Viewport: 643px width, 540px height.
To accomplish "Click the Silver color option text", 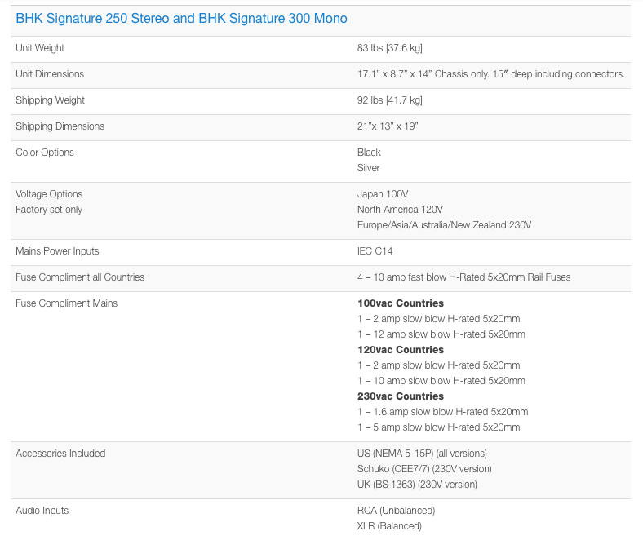I will coord(368,168).
